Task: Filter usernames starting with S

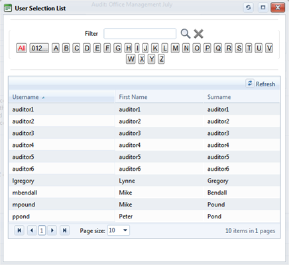Action: (x=239, y=48)
